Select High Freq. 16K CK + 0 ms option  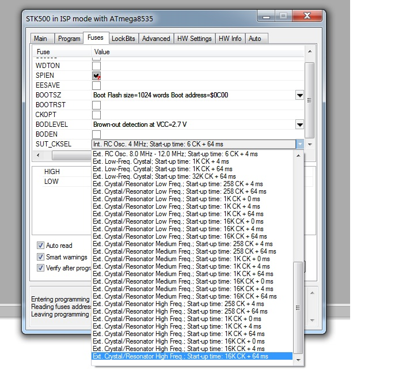tap(192, 341)
